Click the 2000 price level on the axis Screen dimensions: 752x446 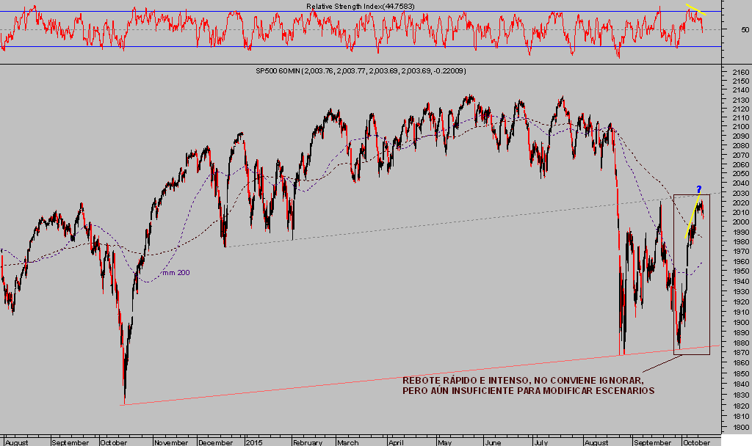(740, 222)
